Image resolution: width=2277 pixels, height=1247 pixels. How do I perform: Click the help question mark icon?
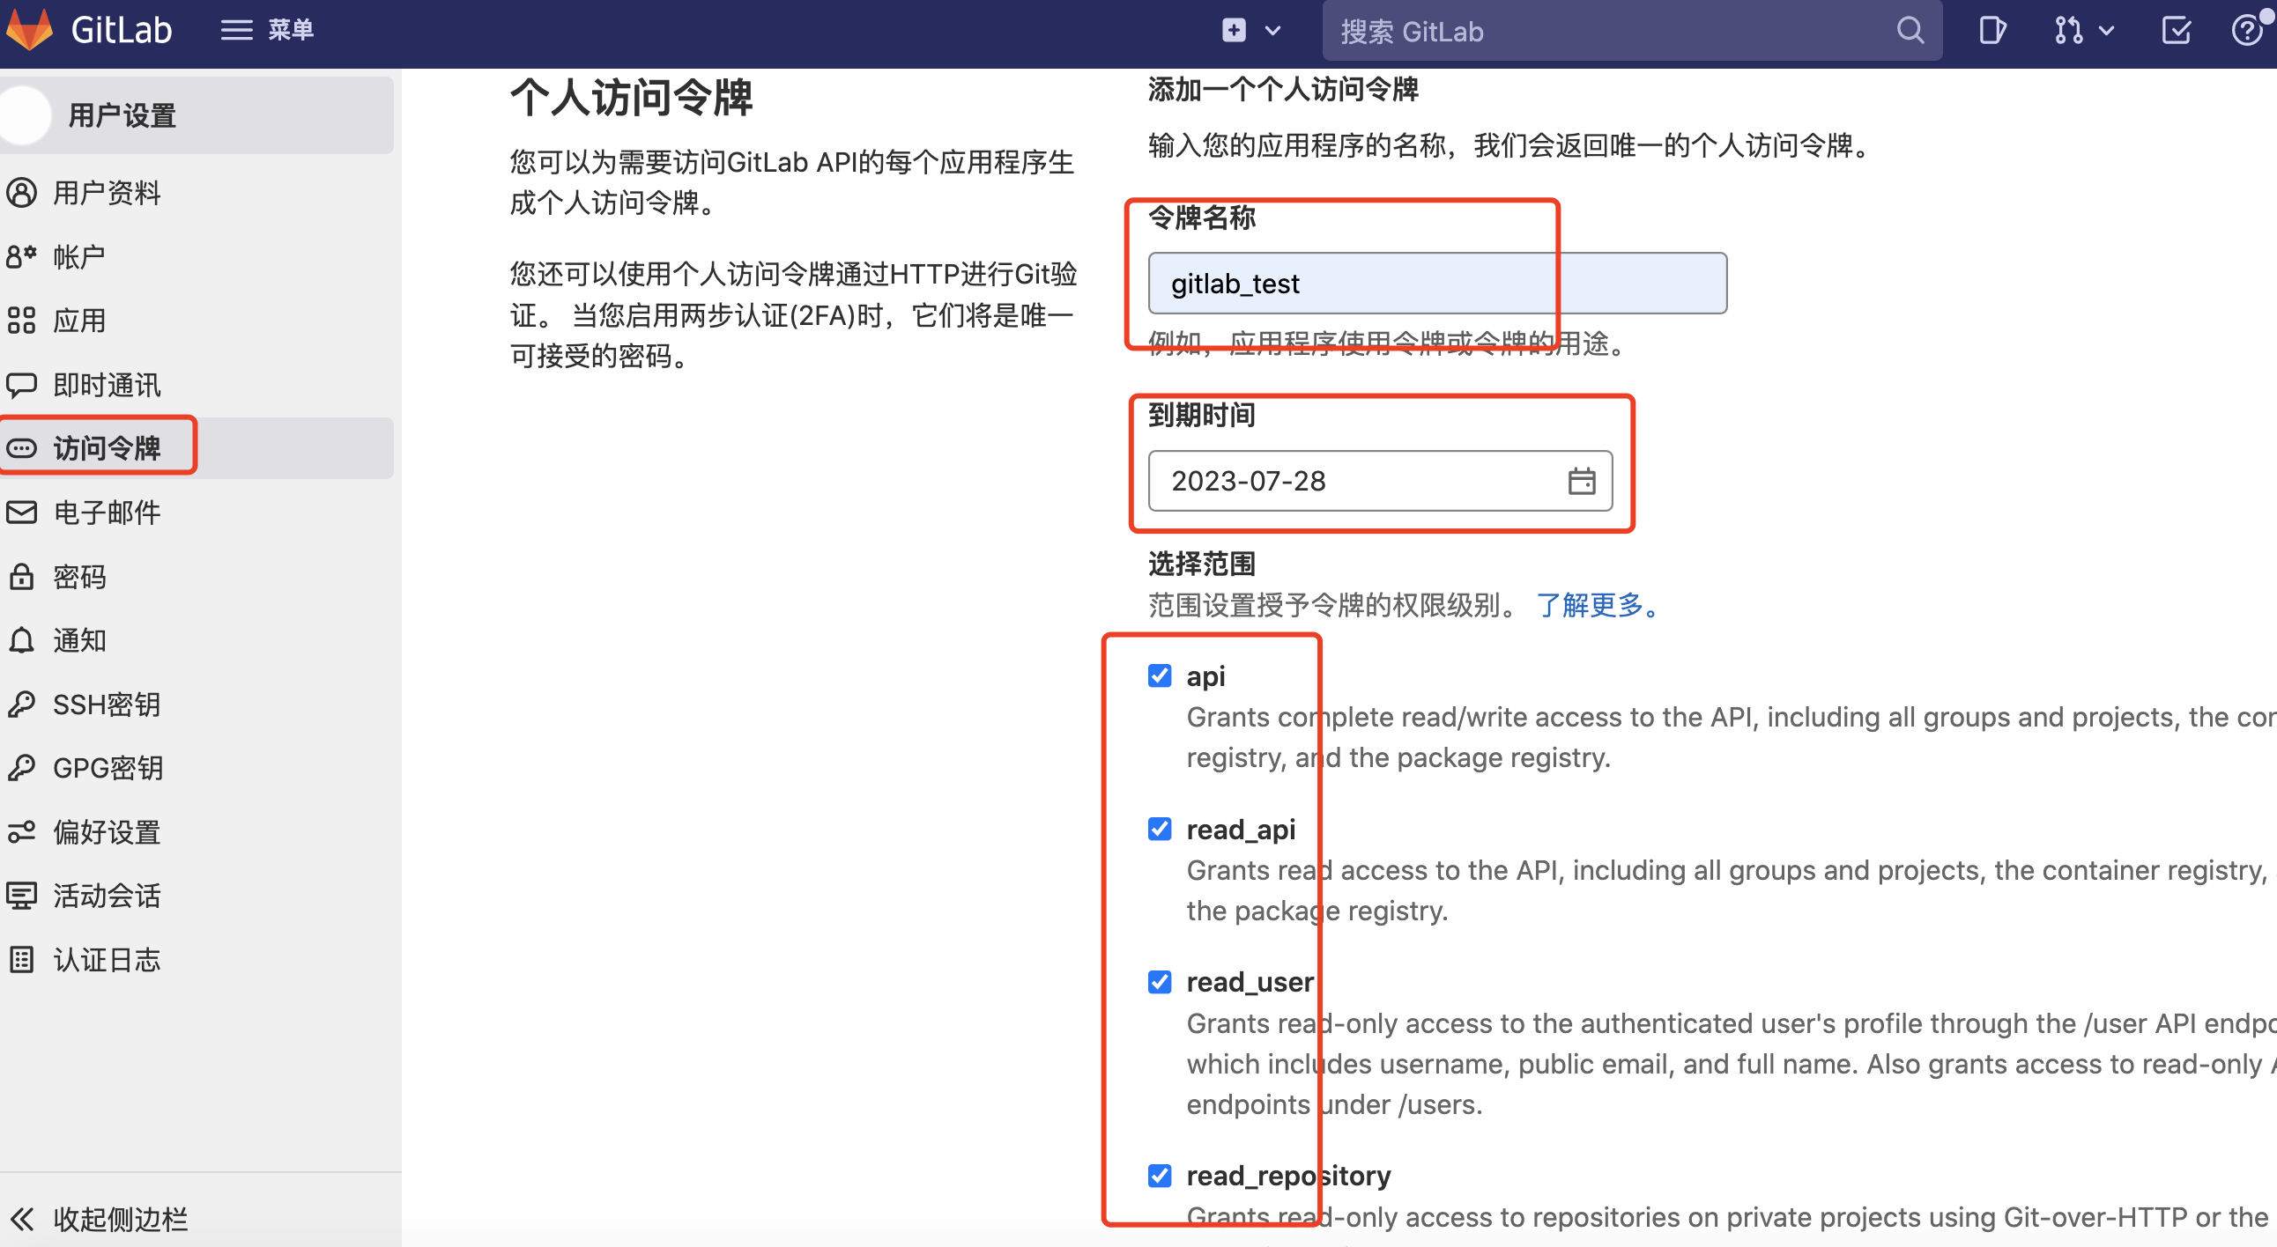(x=2246, y=31)
